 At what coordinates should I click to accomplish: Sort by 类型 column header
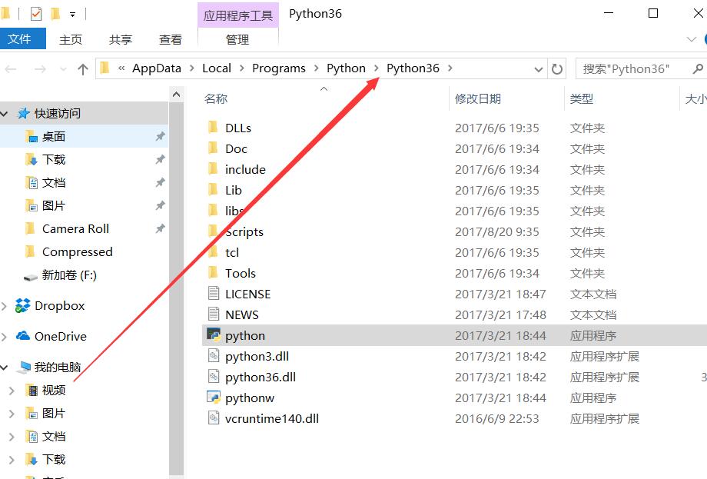[x=622, y=98]
